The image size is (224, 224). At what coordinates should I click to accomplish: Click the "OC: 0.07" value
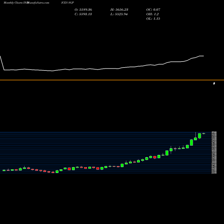click(x=153, y=10)
